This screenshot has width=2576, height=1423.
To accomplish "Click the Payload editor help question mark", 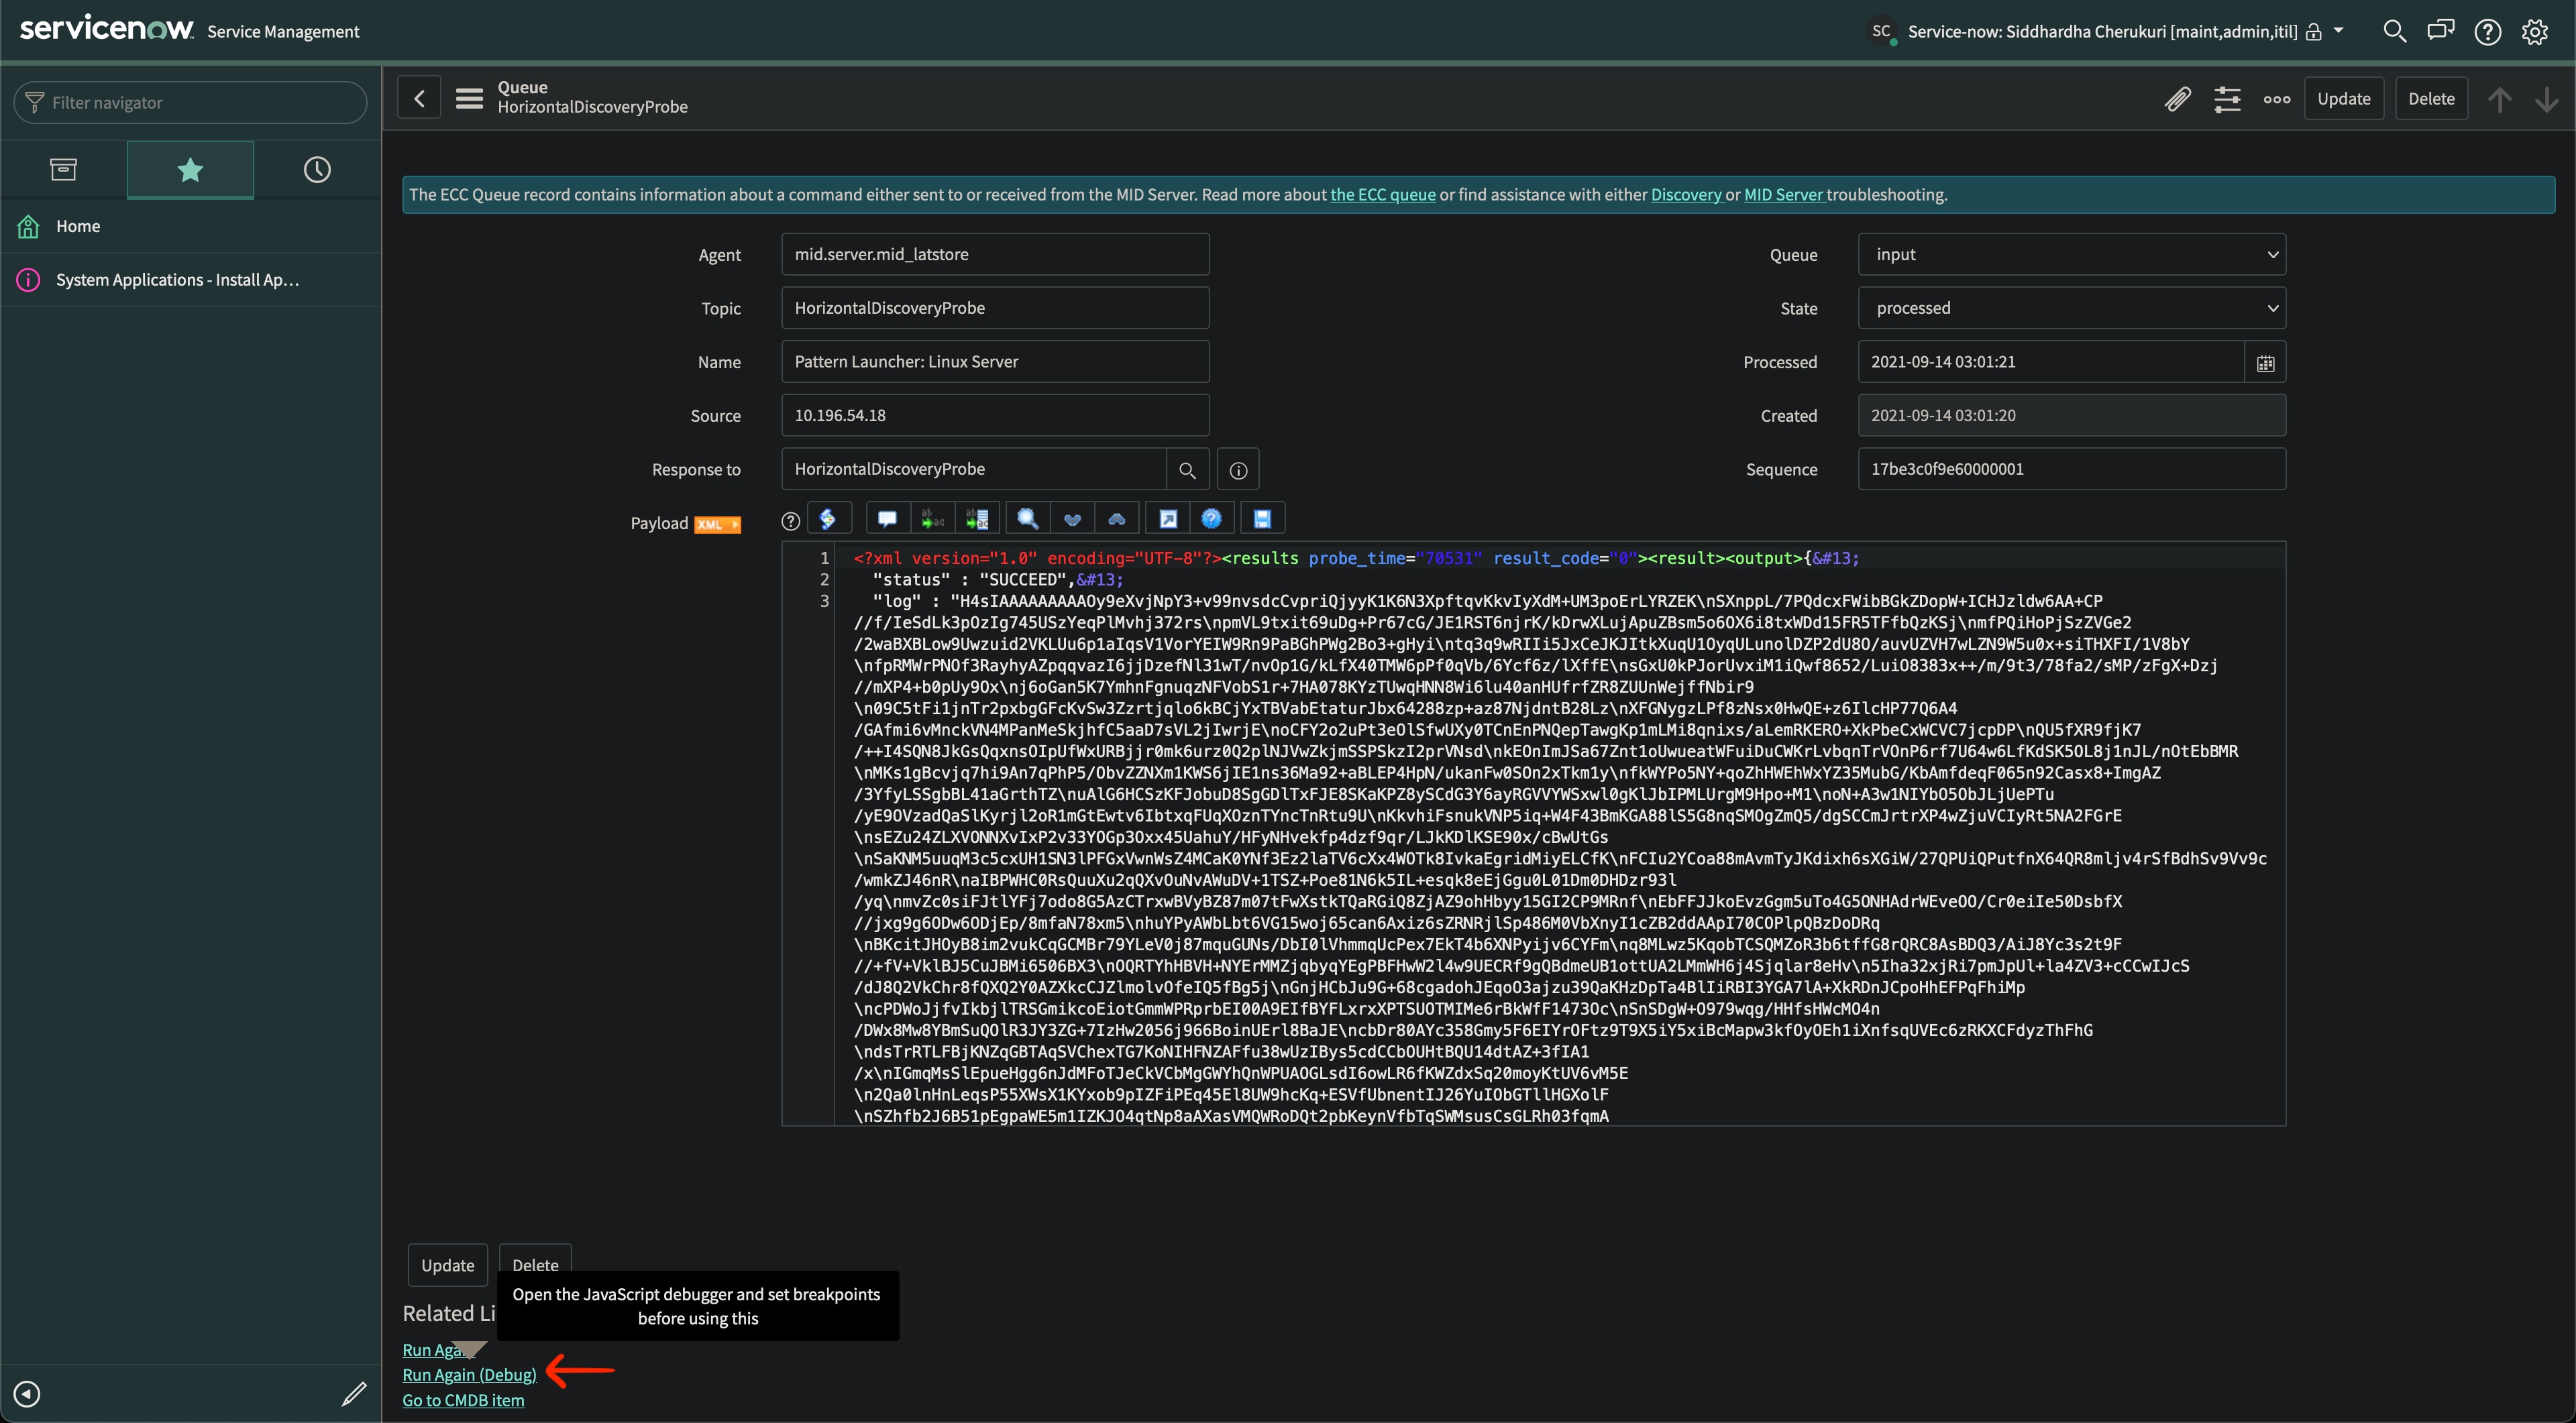I will point(790,520).
